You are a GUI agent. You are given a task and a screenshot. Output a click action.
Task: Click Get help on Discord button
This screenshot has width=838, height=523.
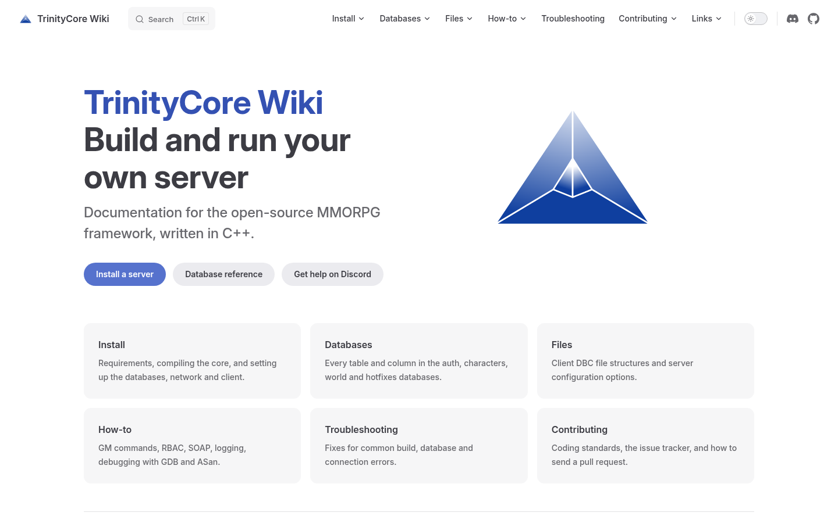pos(332,274)
